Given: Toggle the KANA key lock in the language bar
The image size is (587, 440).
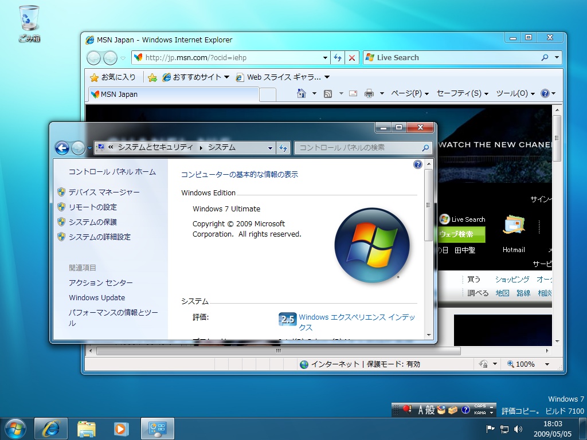Looking at the screenshot, I should [480, 412].
